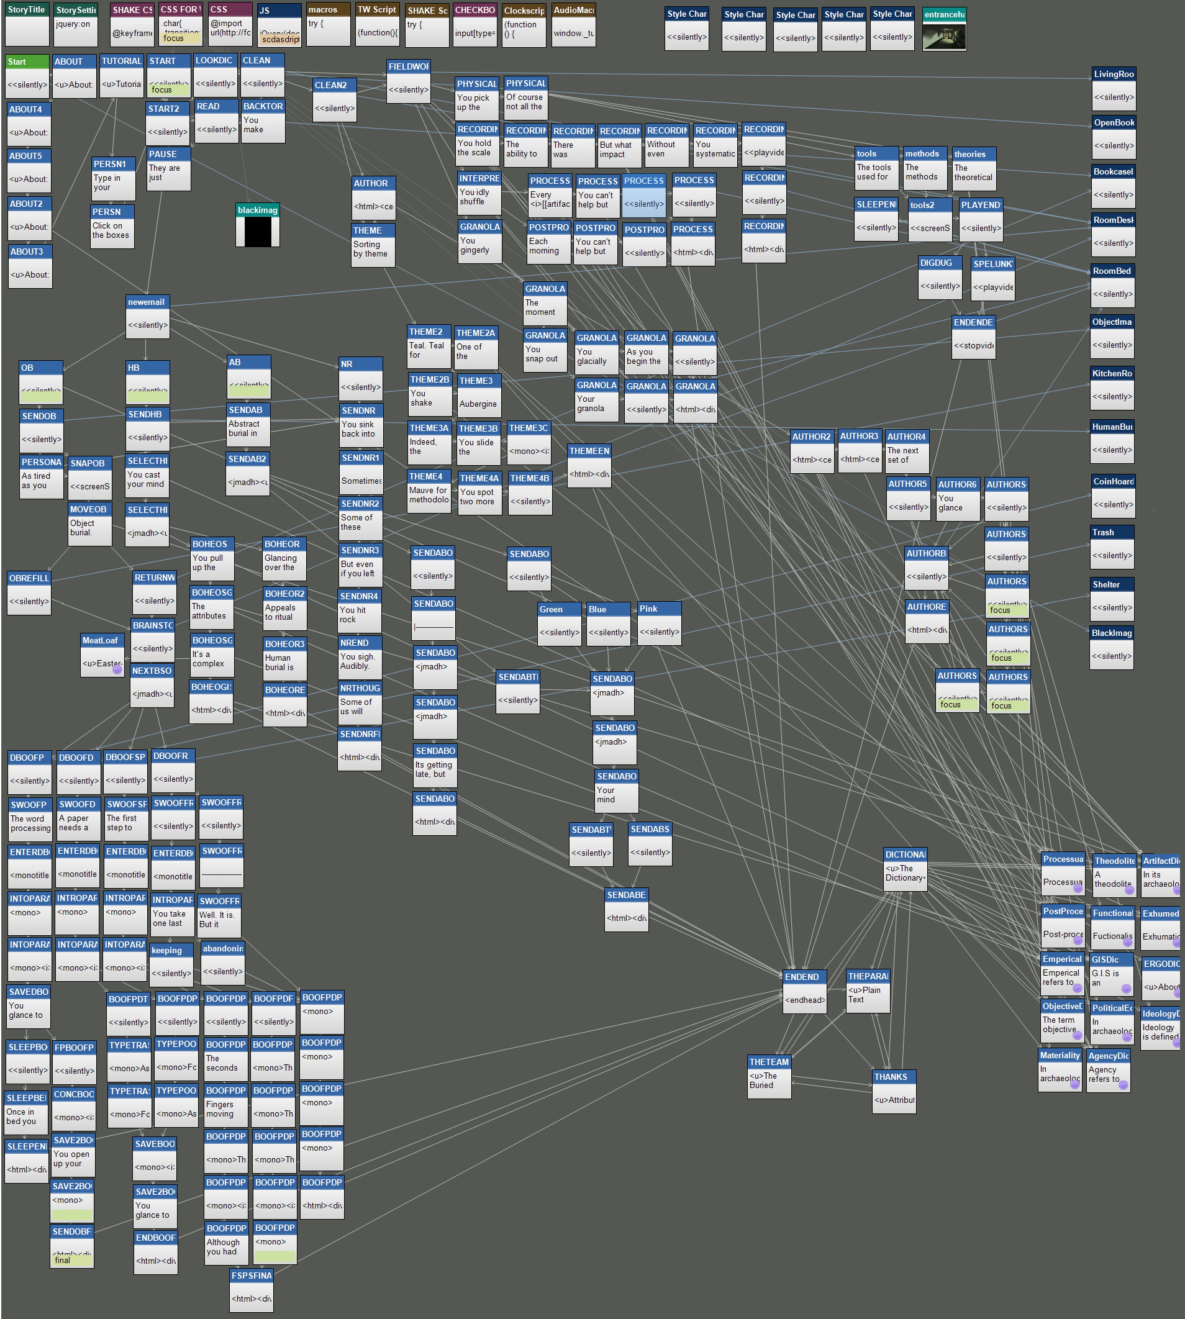
Task: Select the AUTHOR4 passage
Action: tap(907, 452)
